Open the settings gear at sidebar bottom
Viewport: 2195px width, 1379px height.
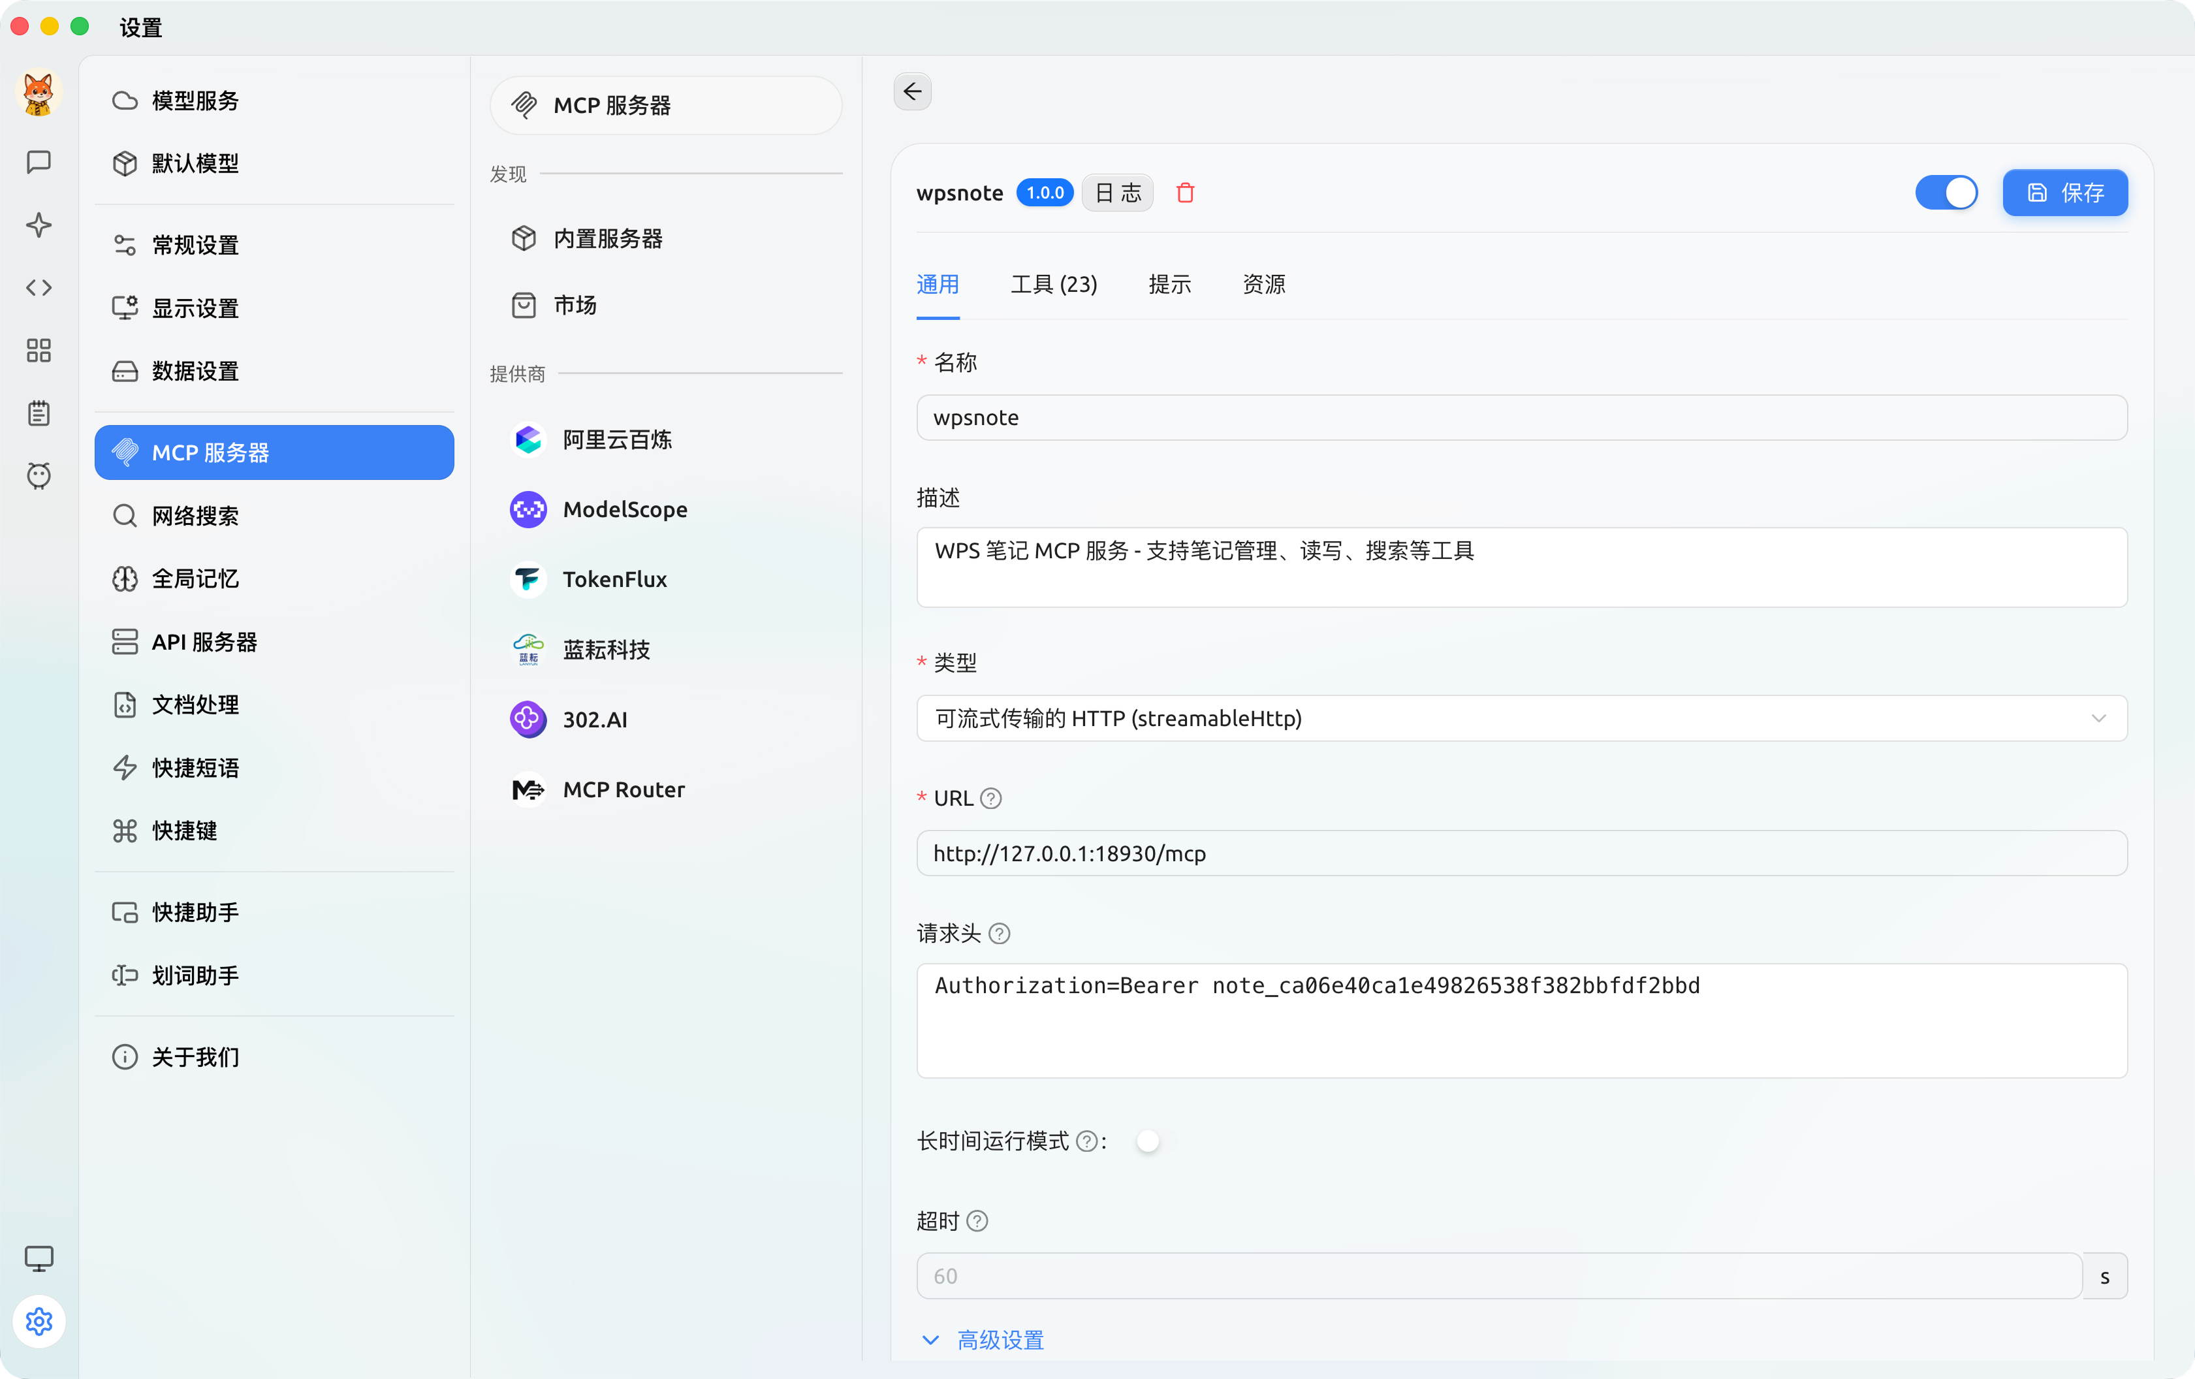coord(39,1322)
